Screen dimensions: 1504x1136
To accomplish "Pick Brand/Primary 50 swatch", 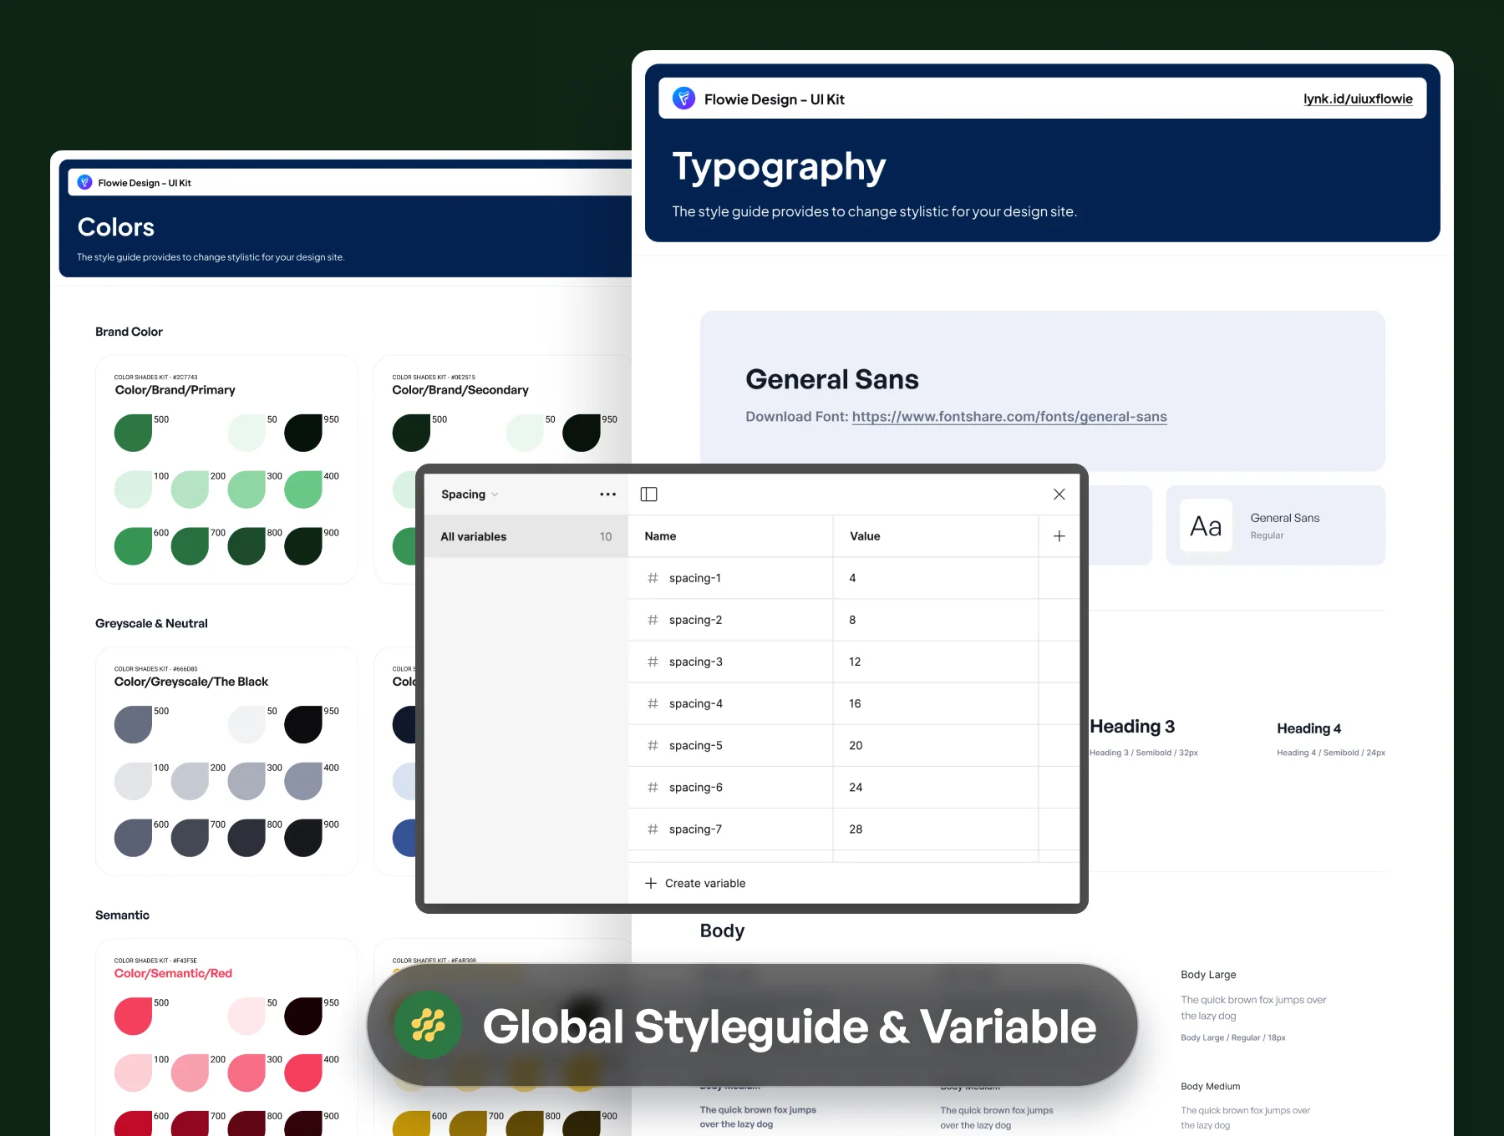I will (246, 433).
